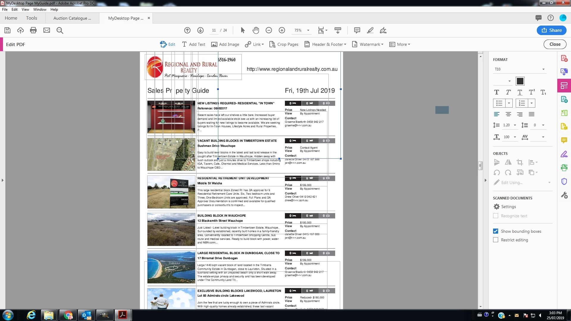571x321 pixels.
Task: Go to previous page arrow
Action: point(187,30)
